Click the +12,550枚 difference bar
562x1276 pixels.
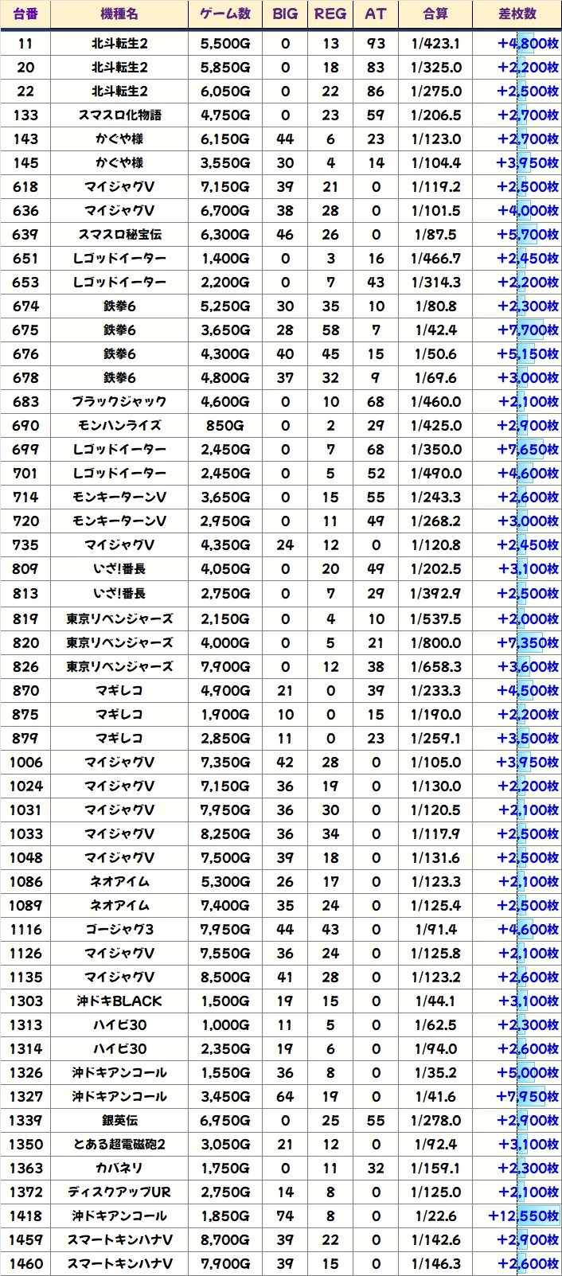click(524, 1216)
